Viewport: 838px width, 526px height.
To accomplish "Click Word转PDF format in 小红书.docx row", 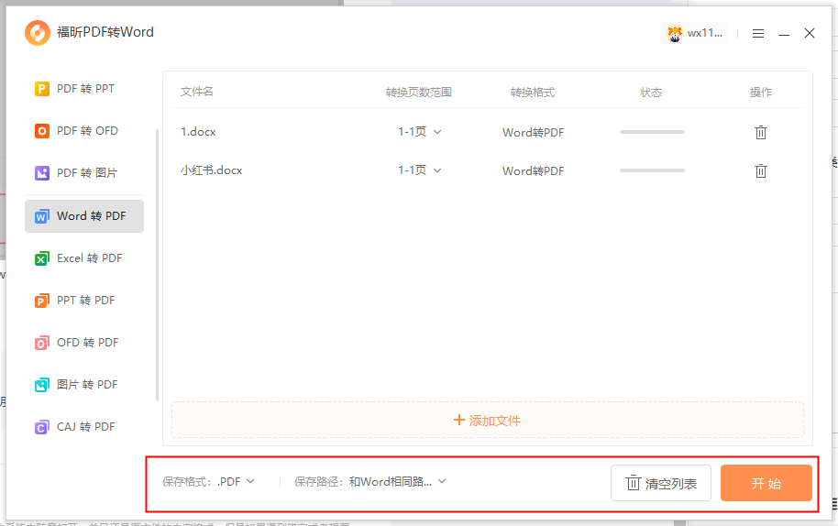I will pos(534,170).
